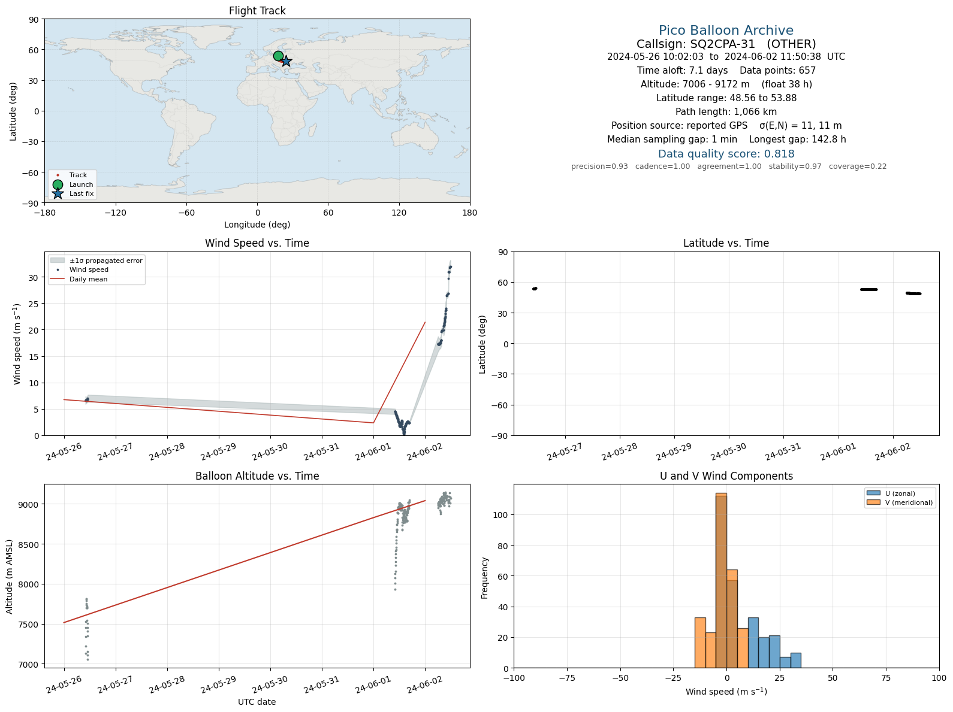Click the 'Pico Balloon Archive' heading

(x=726, y=31)
